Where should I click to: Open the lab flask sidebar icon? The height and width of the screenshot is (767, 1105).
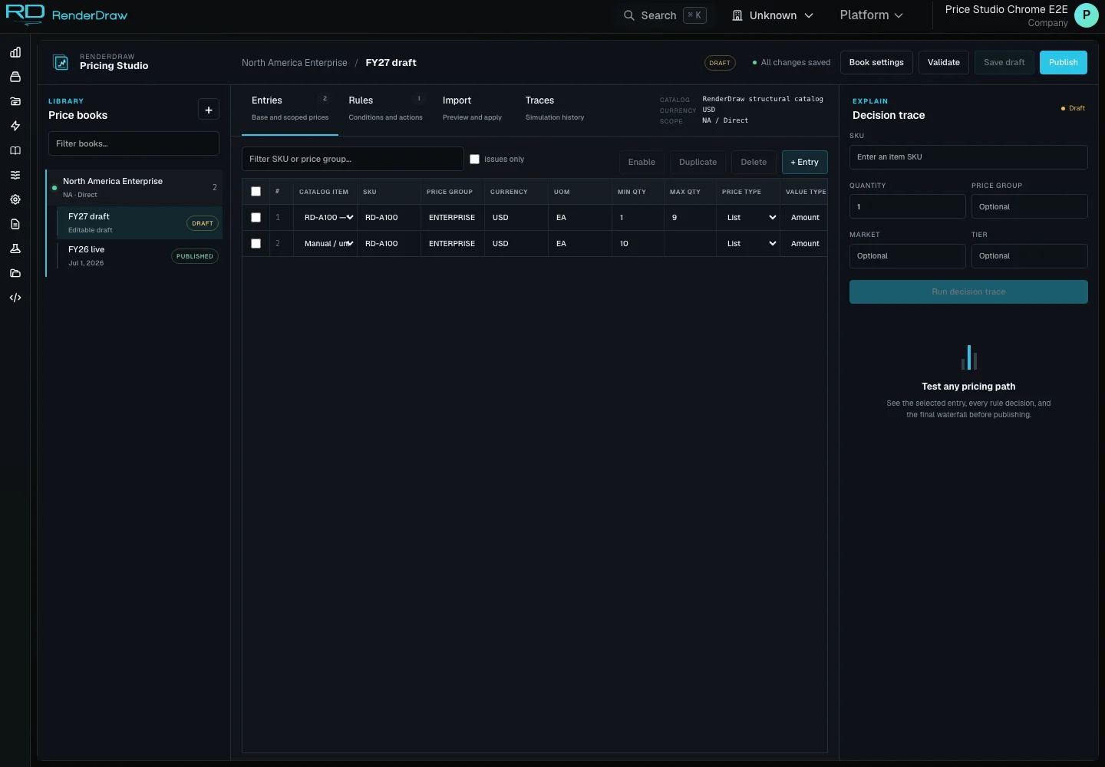(15, 249)
